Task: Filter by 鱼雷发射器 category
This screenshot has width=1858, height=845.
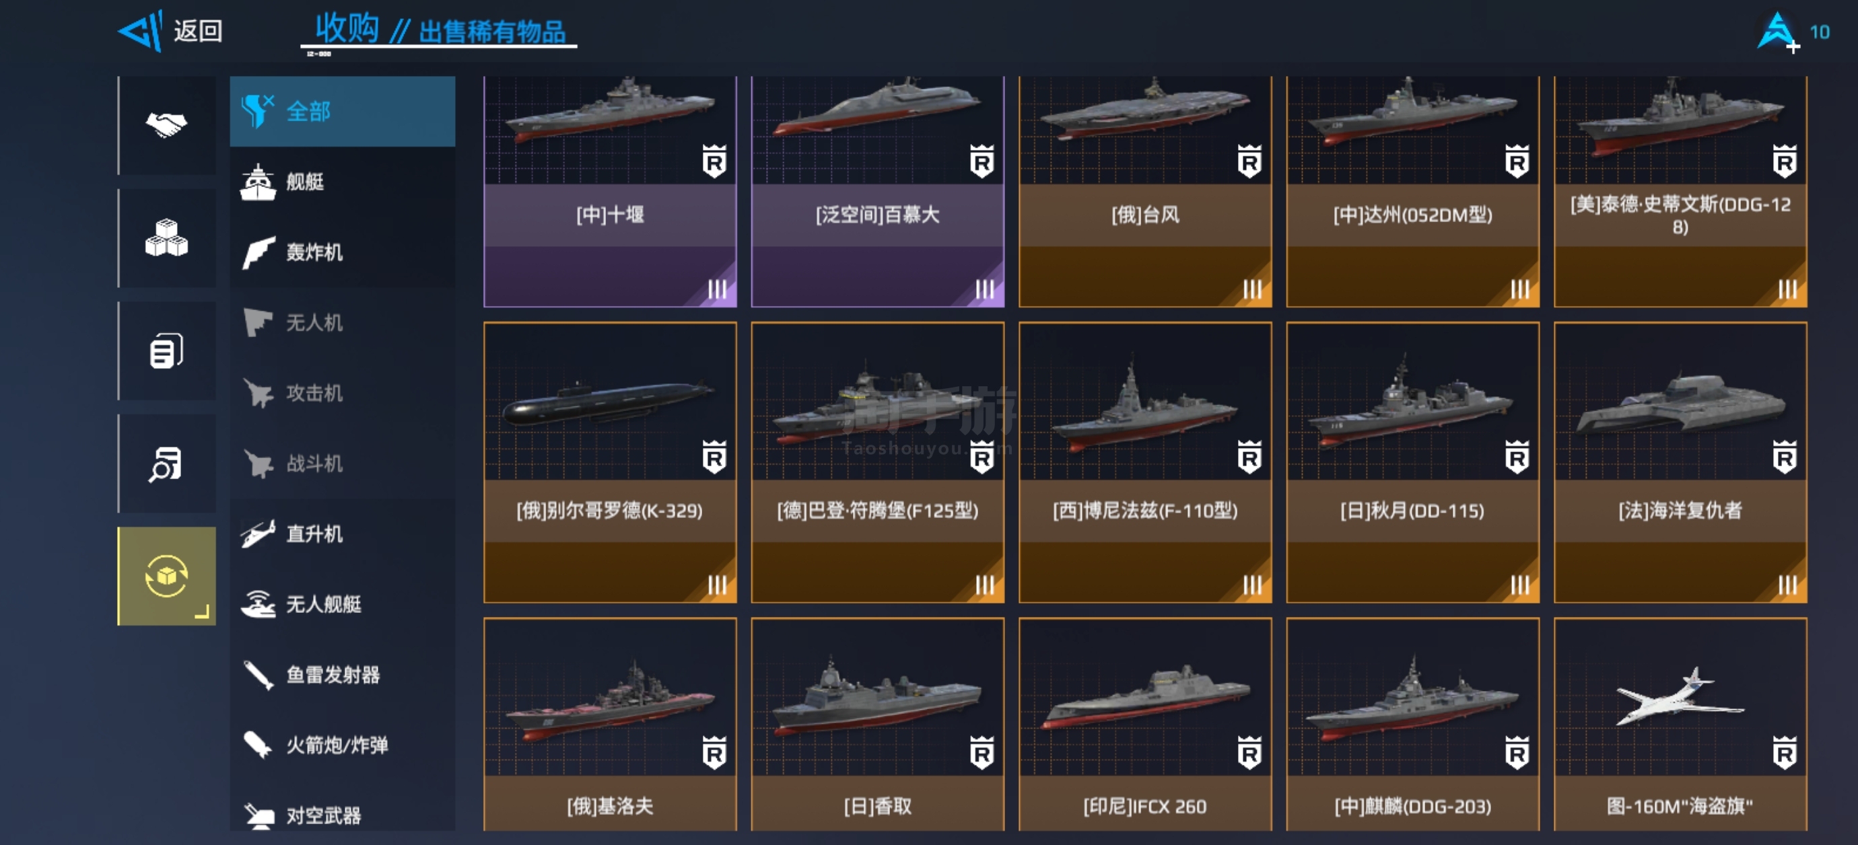Action: 343,675
